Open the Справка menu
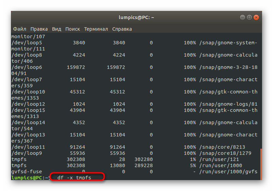The image size is (273, 191). 122,29
